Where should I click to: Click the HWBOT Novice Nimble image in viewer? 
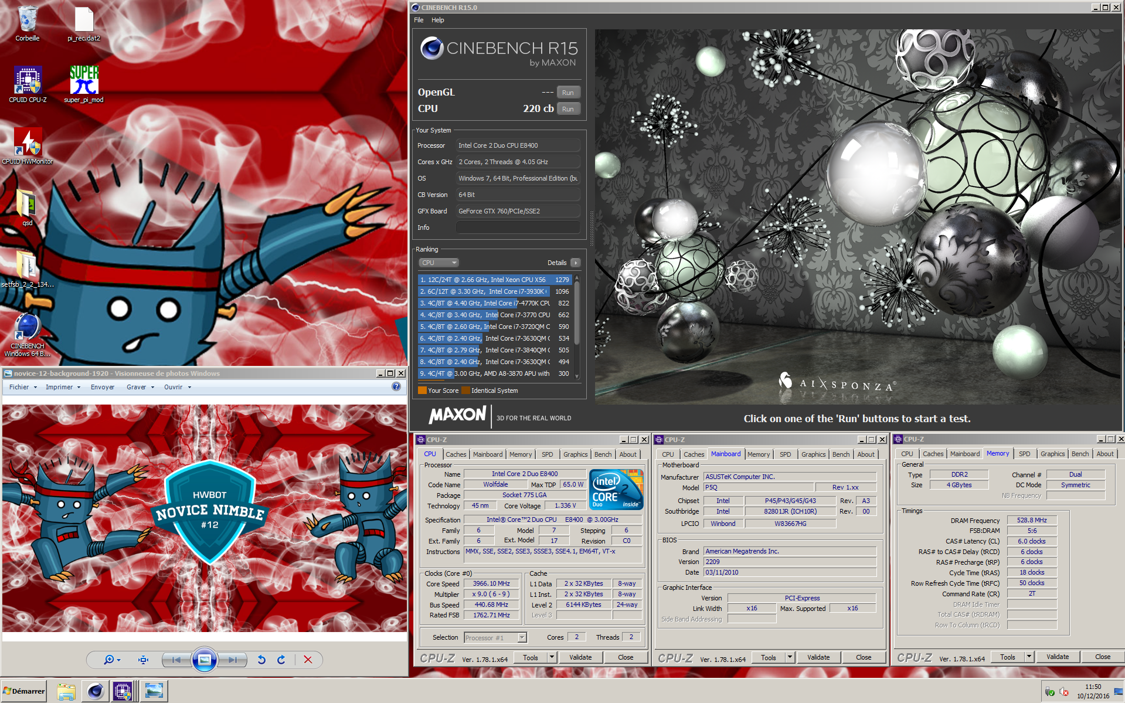click(x=204, y=518)
